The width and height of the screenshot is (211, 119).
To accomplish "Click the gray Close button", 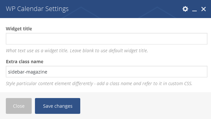I will [19, 106].
